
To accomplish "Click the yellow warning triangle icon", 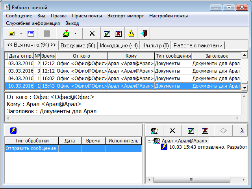I will pyautogui.click(x=131, y=34).
